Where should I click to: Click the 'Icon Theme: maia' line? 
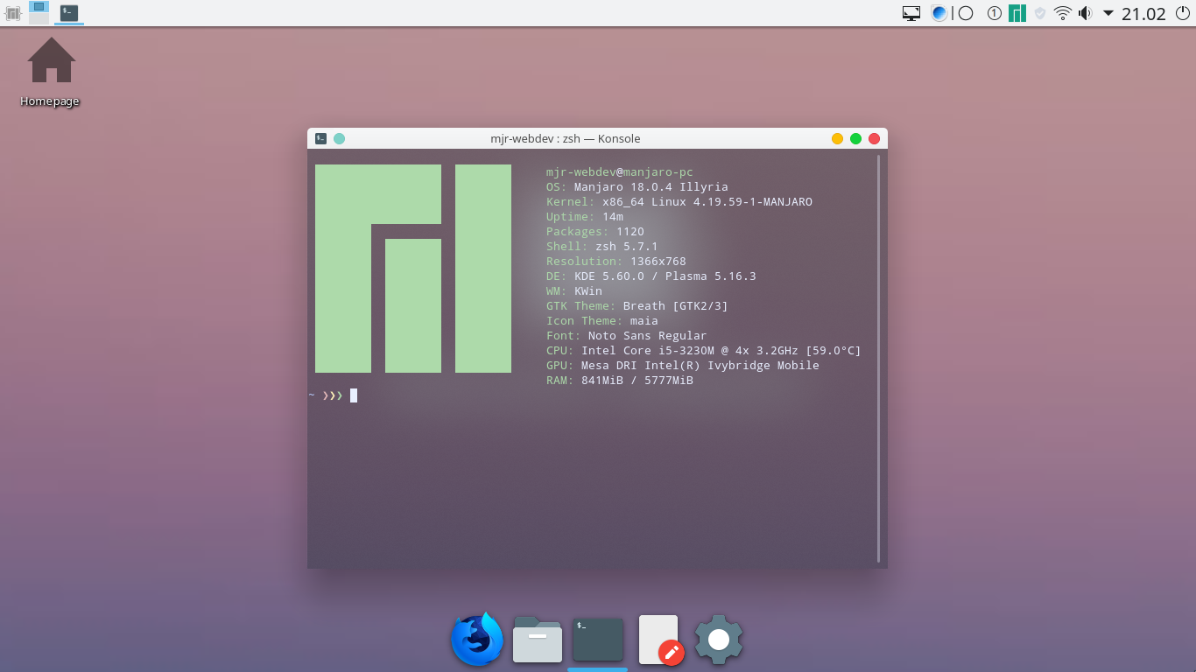(602, 321)
